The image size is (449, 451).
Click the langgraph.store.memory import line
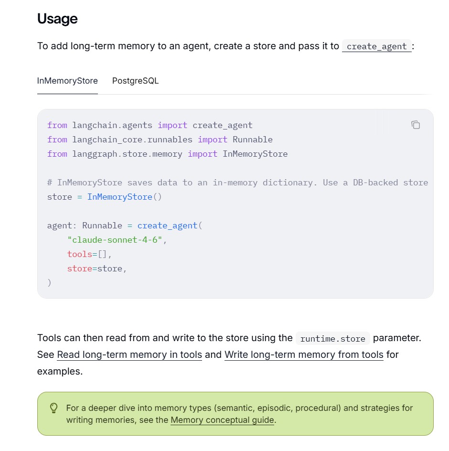point(167,154)
